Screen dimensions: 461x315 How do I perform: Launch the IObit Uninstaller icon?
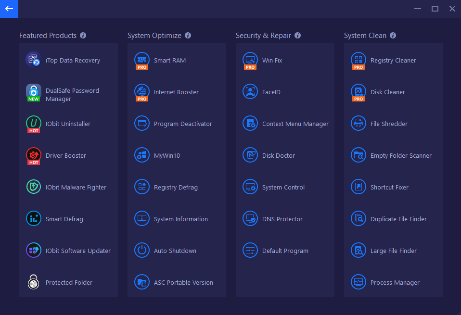pyautogui.click(x=34, y=124)
